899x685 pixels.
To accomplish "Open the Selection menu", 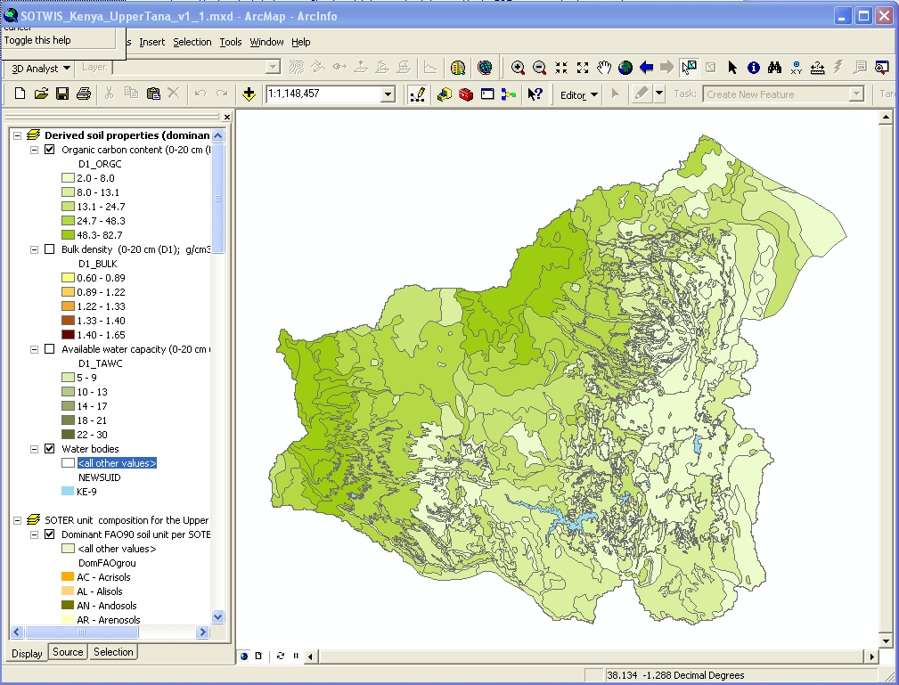I will (192, 42).
